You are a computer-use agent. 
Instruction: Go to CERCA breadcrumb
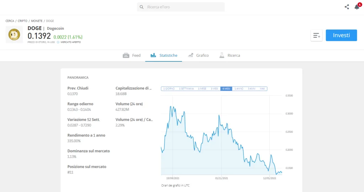(x=10, y=21)
